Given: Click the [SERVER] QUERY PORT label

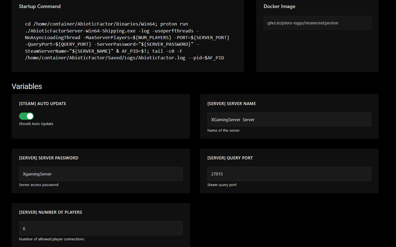Looking at the screenshot, I should (x=230, y=158).
